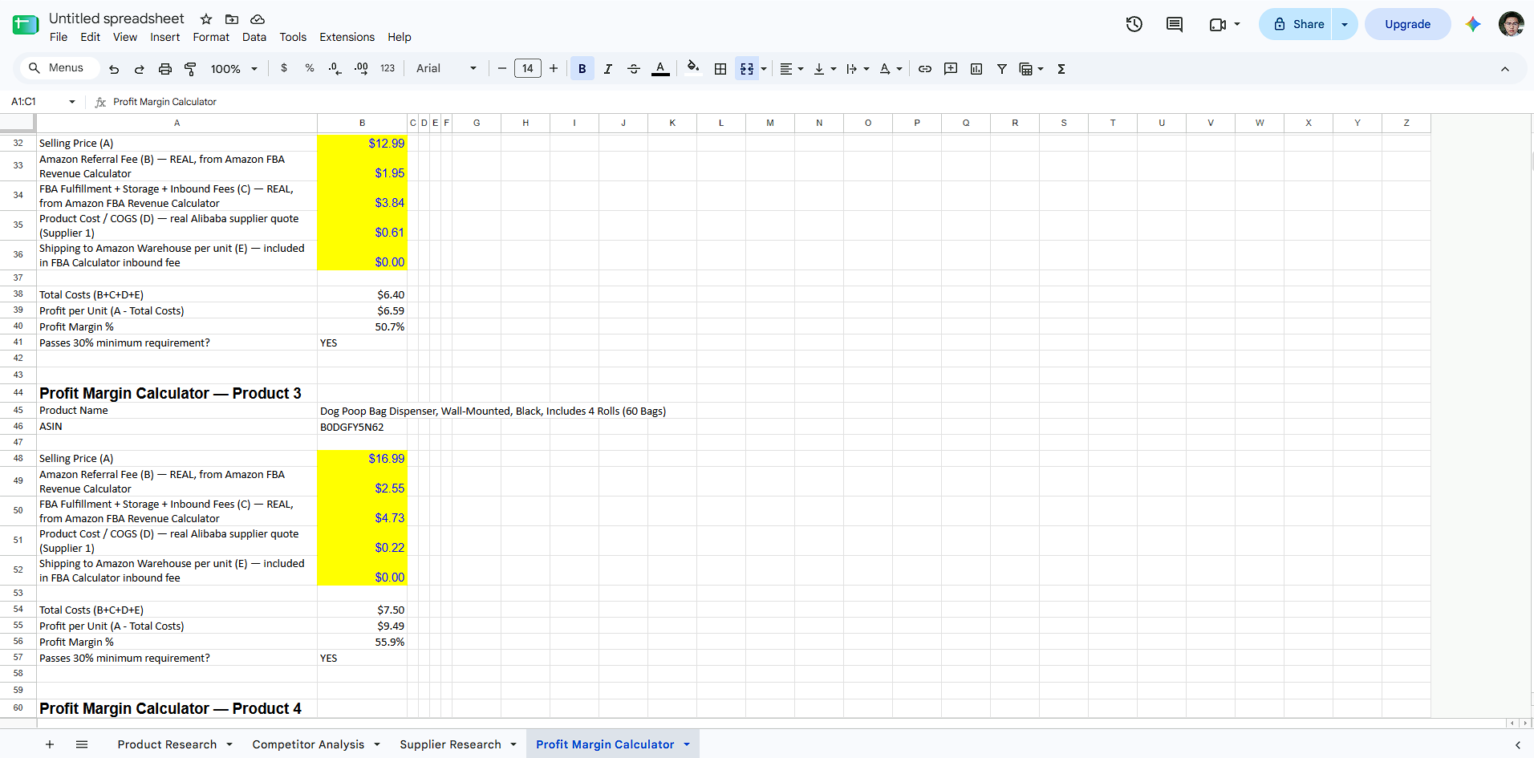
Task: Increase decimal places icon
Action: pos(361,69)
